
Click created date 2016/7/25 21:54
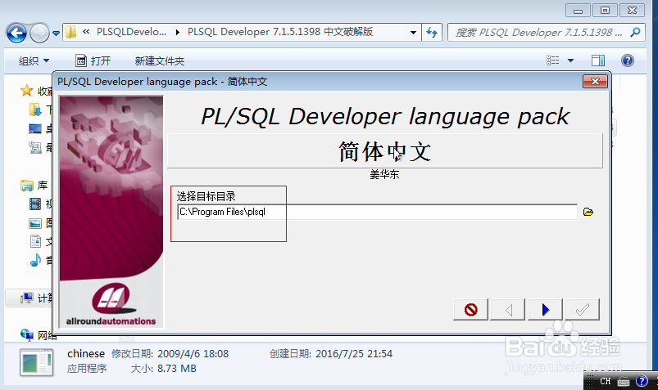pyautogui.click(x=354, y=353)
